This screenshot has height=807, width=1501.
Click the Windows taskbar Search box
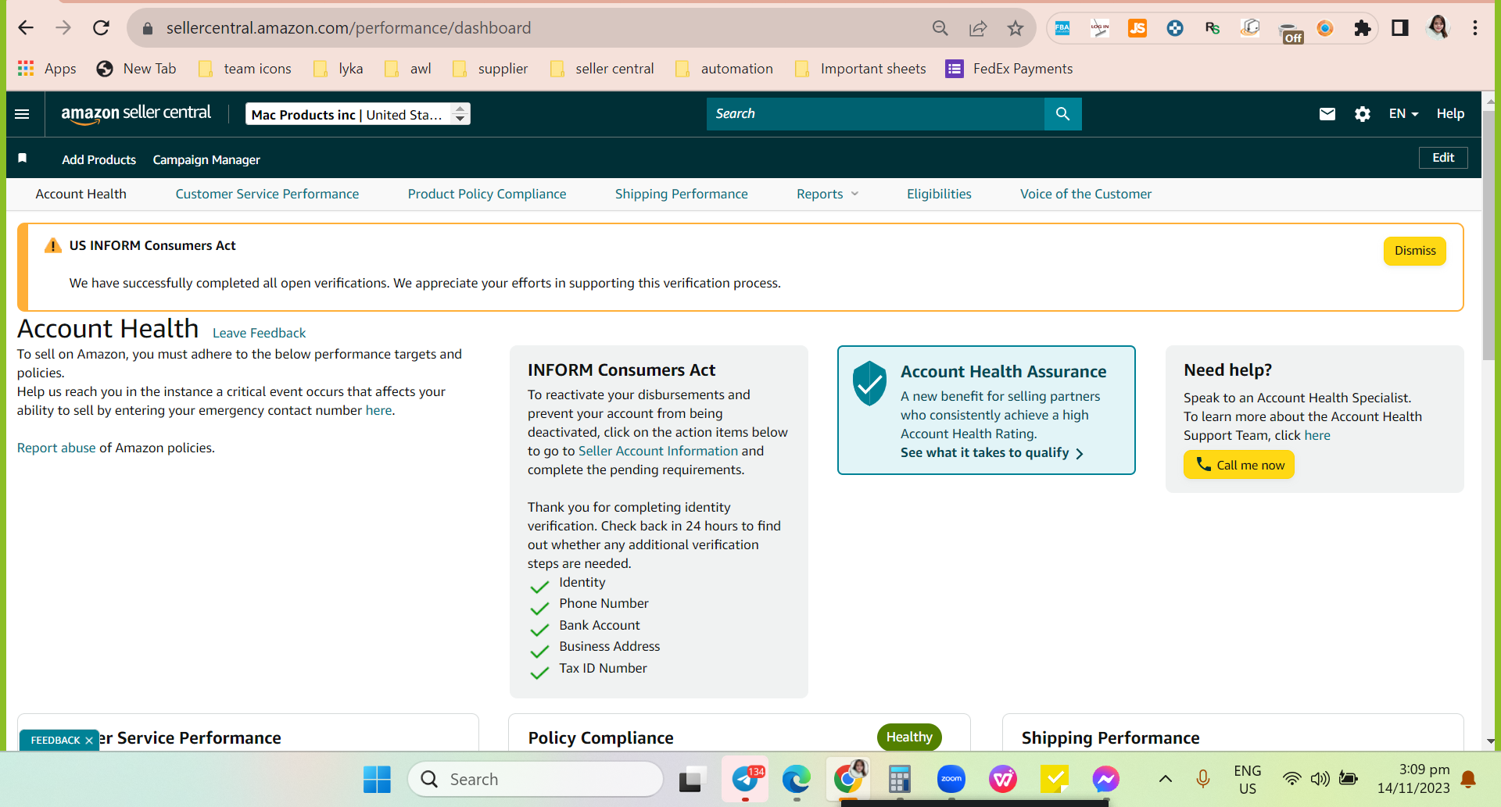point(536,779)
